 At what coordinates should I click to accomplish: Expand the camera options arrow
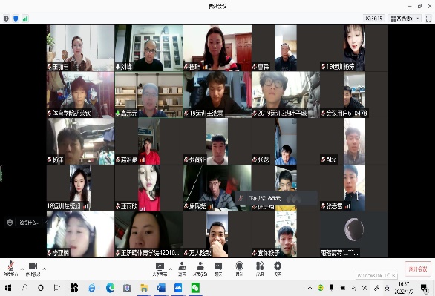pos(44,269)
